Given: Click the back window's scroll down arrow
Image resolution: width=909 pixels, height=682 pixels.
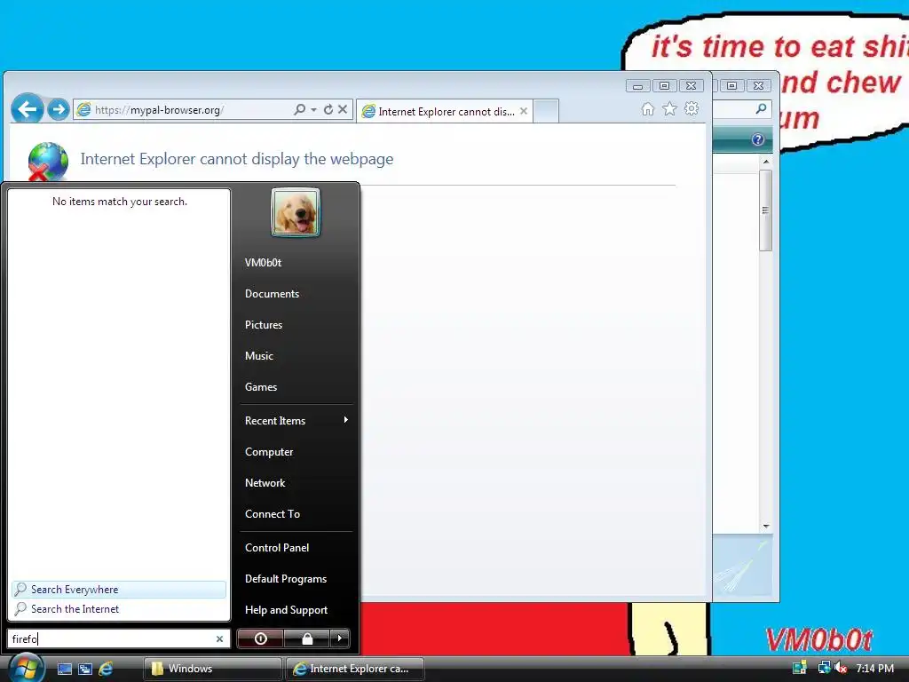Looking at the screenshot, I should (766, 526).
